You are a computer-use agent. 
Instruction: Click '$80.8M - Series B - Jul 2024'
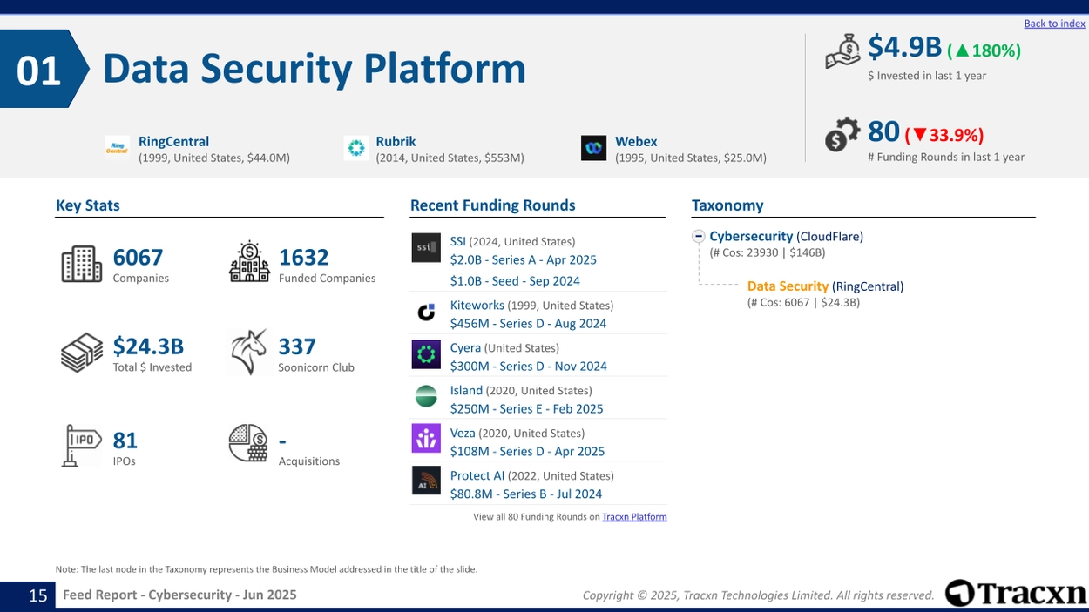coord(526,494)
